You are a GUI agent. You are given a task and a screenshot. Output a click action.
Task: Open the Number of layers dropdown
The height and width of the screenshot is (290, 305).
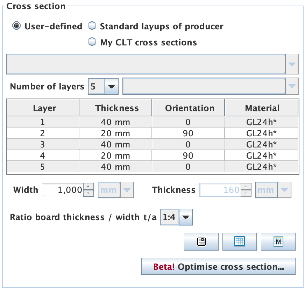coord(111,87)
